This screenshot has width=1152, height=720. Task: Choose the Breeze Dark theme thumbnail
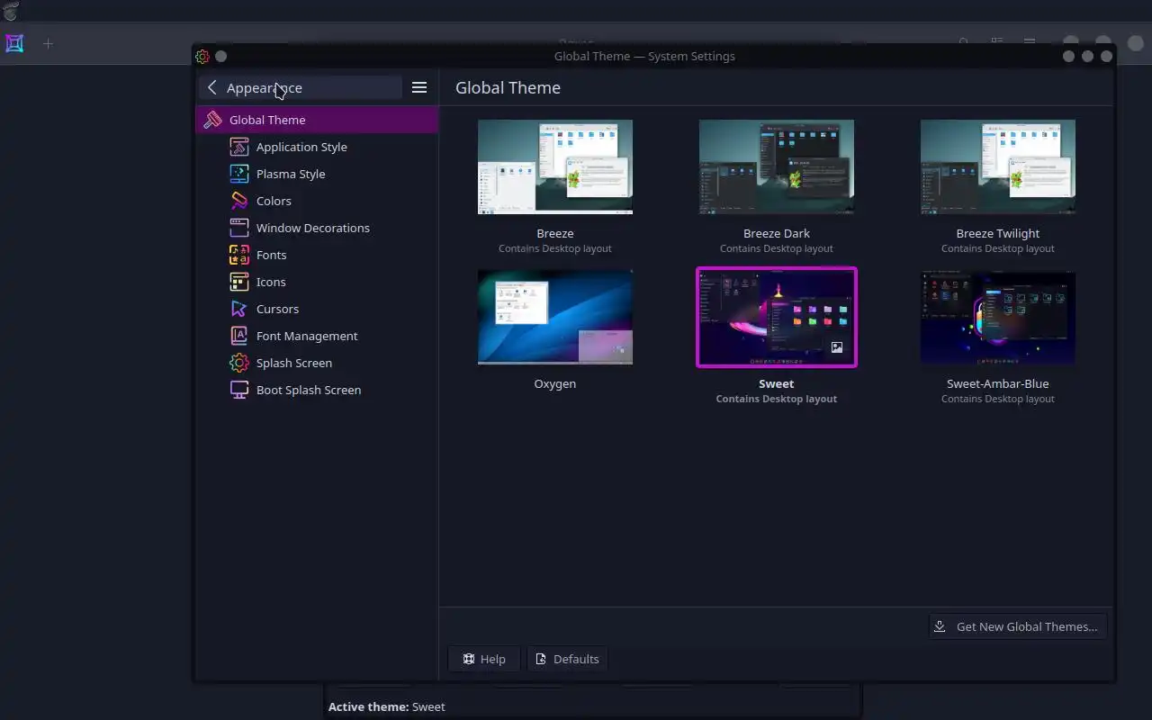[777, 167]
